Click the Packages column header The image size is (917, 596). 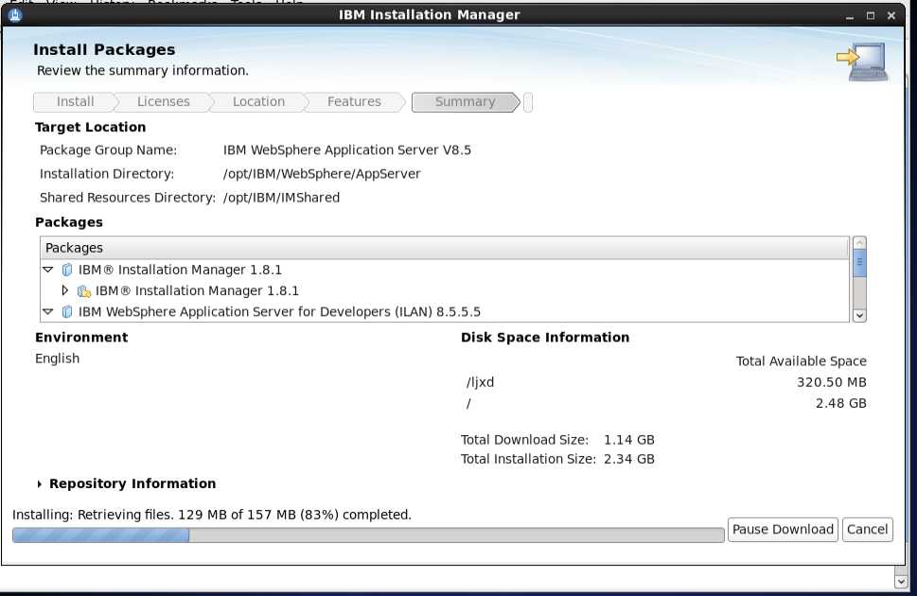(x=445, y=248)
